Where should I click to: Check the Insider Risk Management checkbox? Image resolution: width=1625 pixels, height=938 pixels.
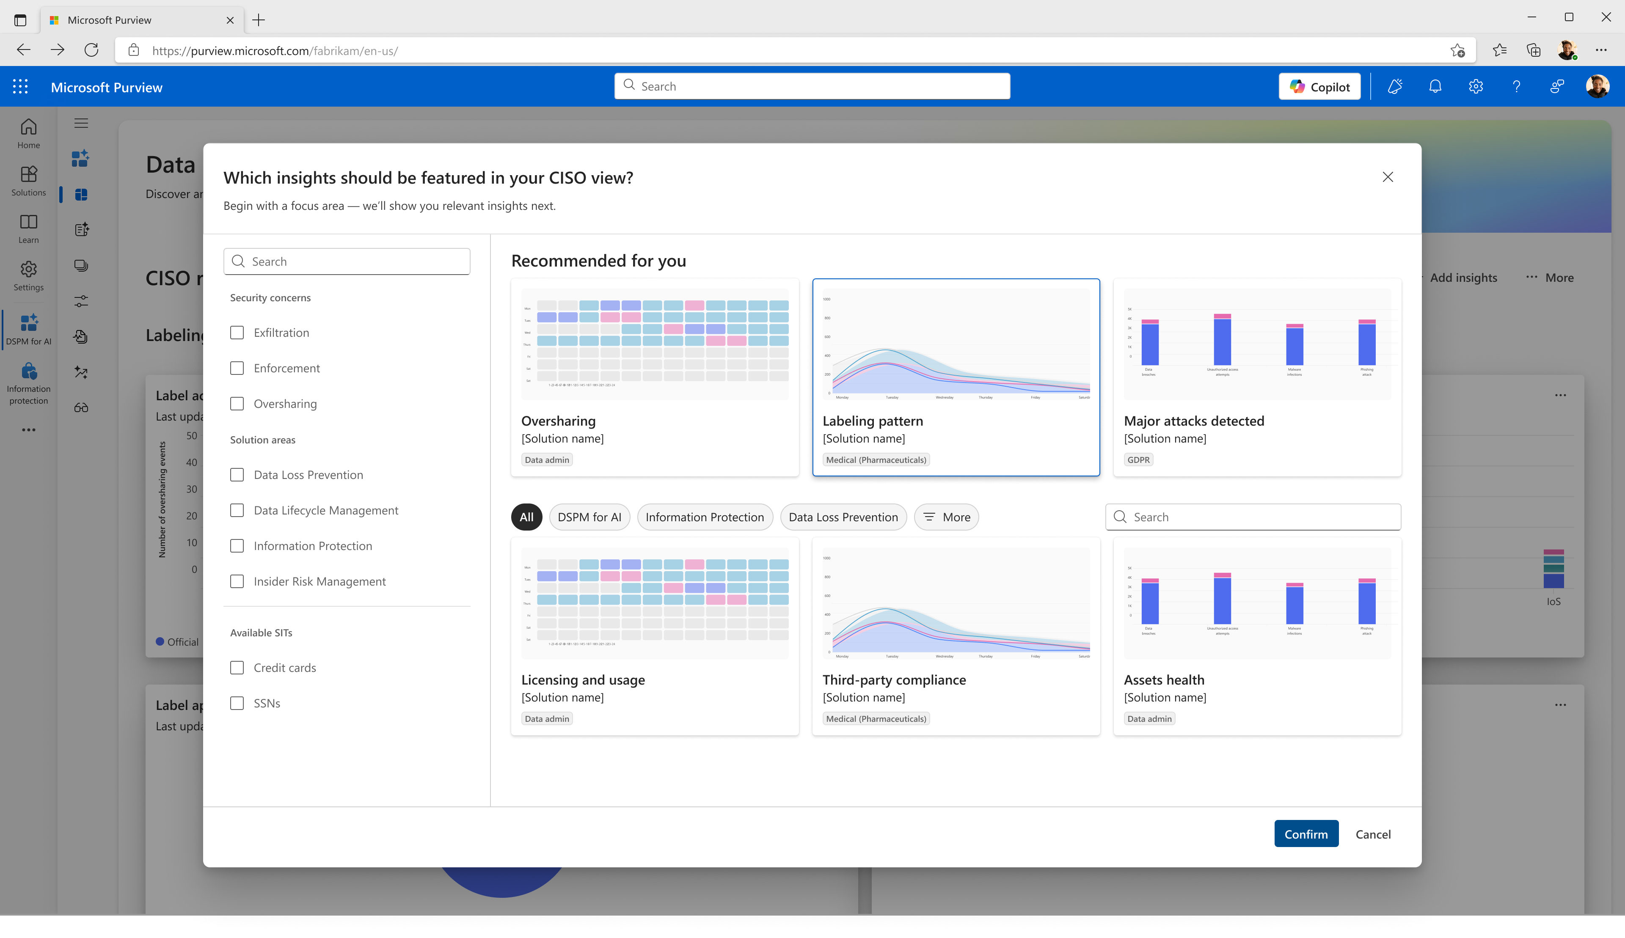coord(237,581)
